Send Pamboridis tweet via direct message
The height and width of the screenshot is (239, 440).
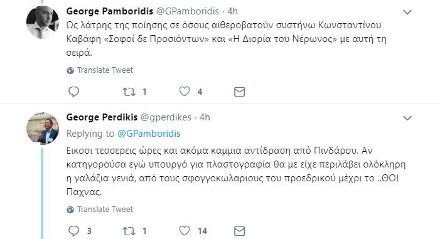click(x=239, y=92)
